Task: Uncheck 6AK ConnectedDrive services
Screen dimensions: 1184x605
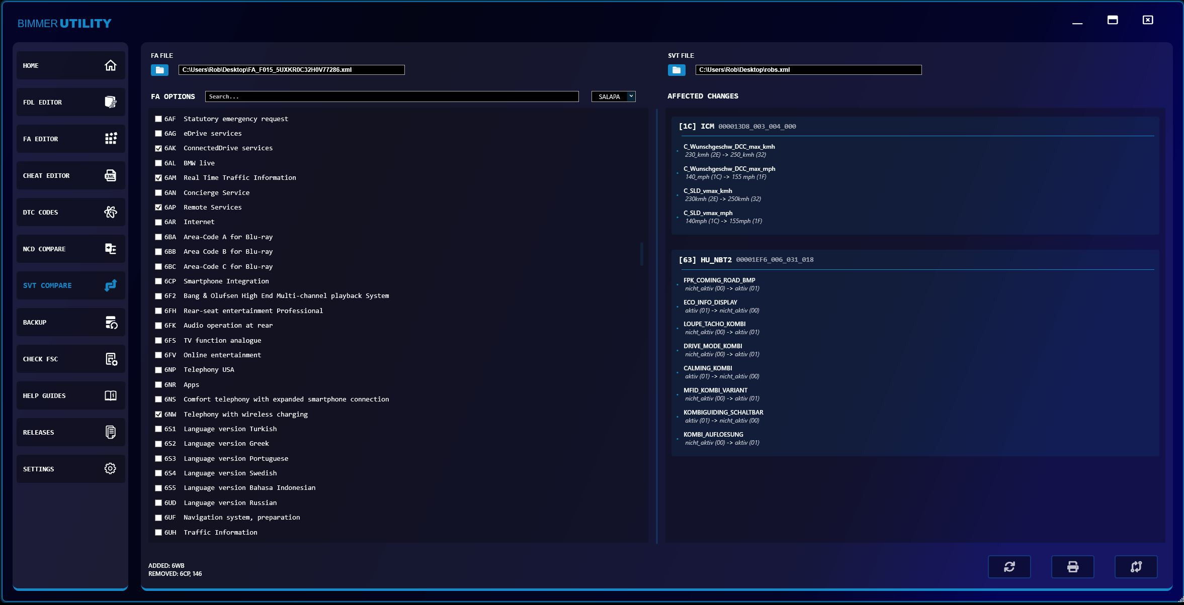Action: 158,148
